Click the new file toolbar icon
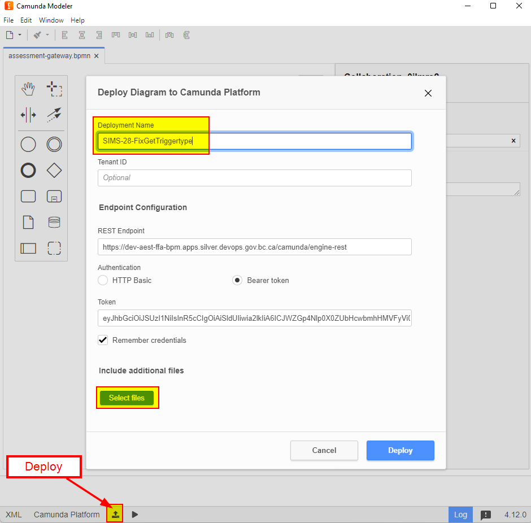This screenshot has width=531, height=523. [x=10, y=35]
